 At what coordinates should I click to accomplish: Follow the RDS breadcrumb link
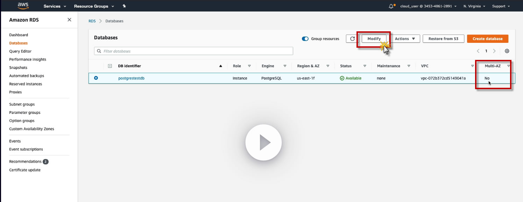[x=92, y=21]
